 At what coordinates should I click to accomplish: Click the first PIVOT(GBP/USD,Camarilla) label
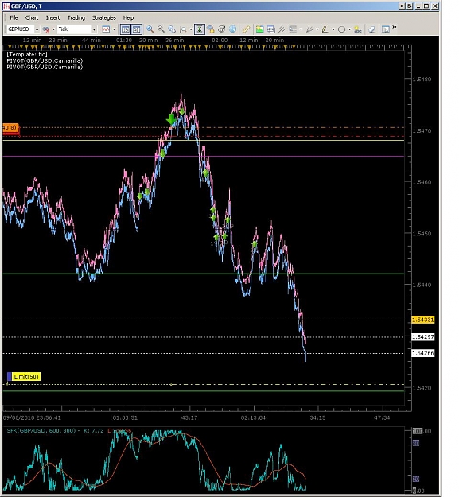(45, 61)
